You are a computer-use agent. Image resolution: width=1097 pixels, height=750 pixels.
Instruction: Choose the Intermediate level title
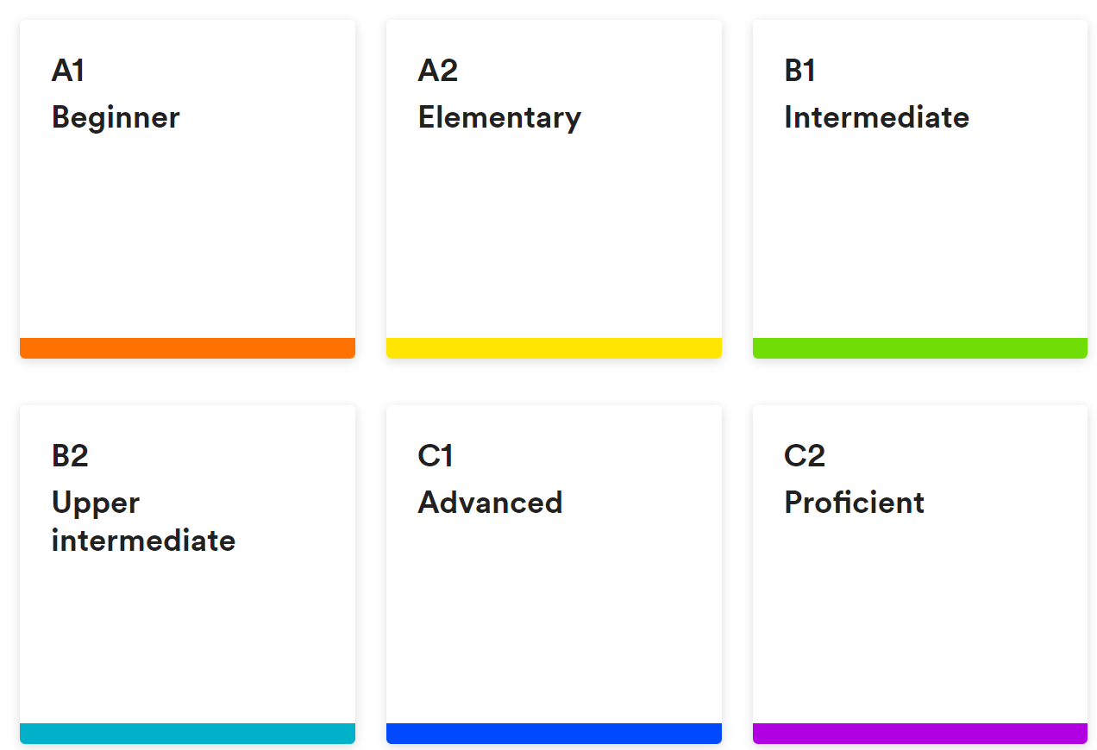click(876, 117)
